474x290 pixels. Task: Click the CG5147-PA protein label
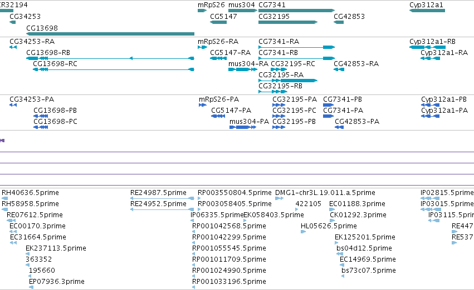point(231,111)
